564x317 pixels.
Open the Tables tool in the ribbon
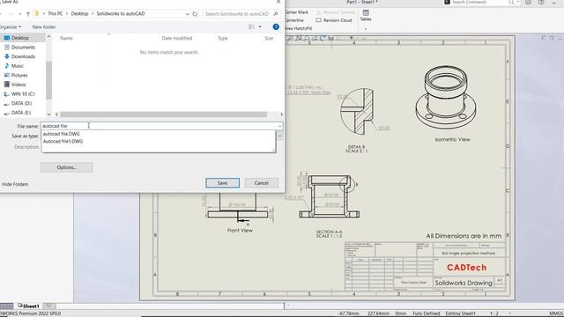(366, 16)
